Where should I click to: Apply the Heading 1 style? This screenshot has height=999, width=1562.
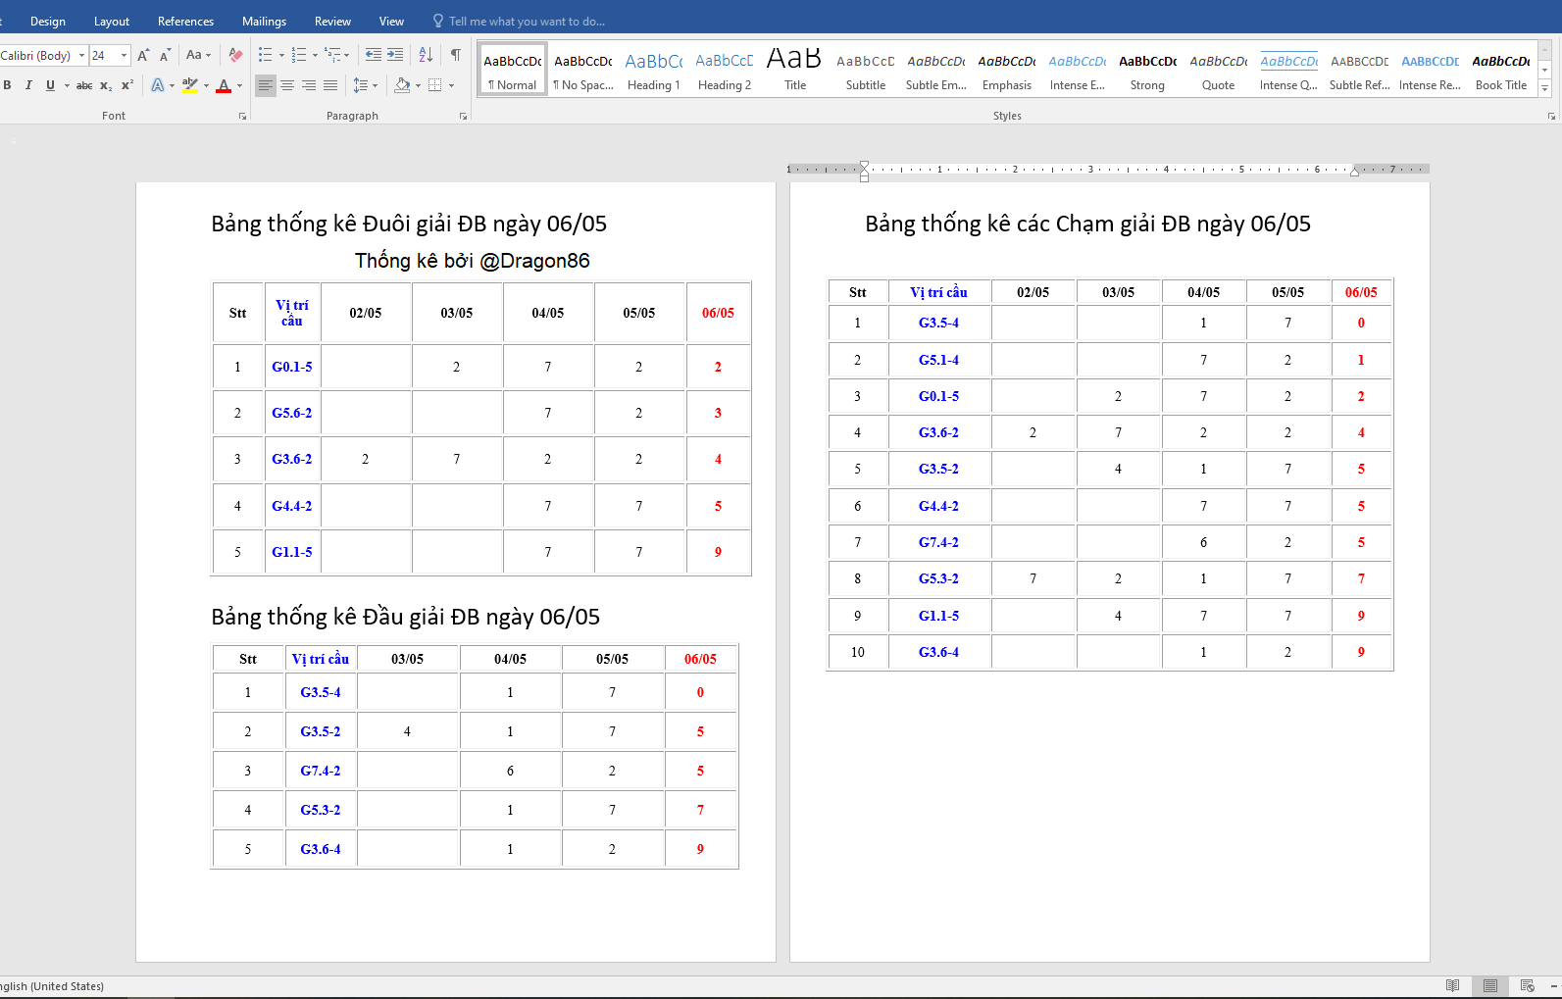pyautogui.click(x=654, y=71)
